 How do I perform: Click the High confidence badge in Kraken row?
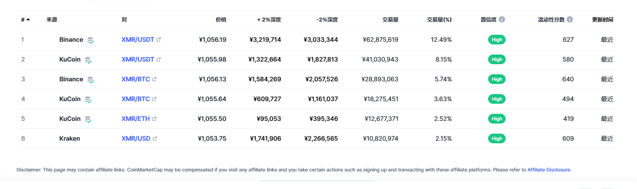tap(497, 138)
